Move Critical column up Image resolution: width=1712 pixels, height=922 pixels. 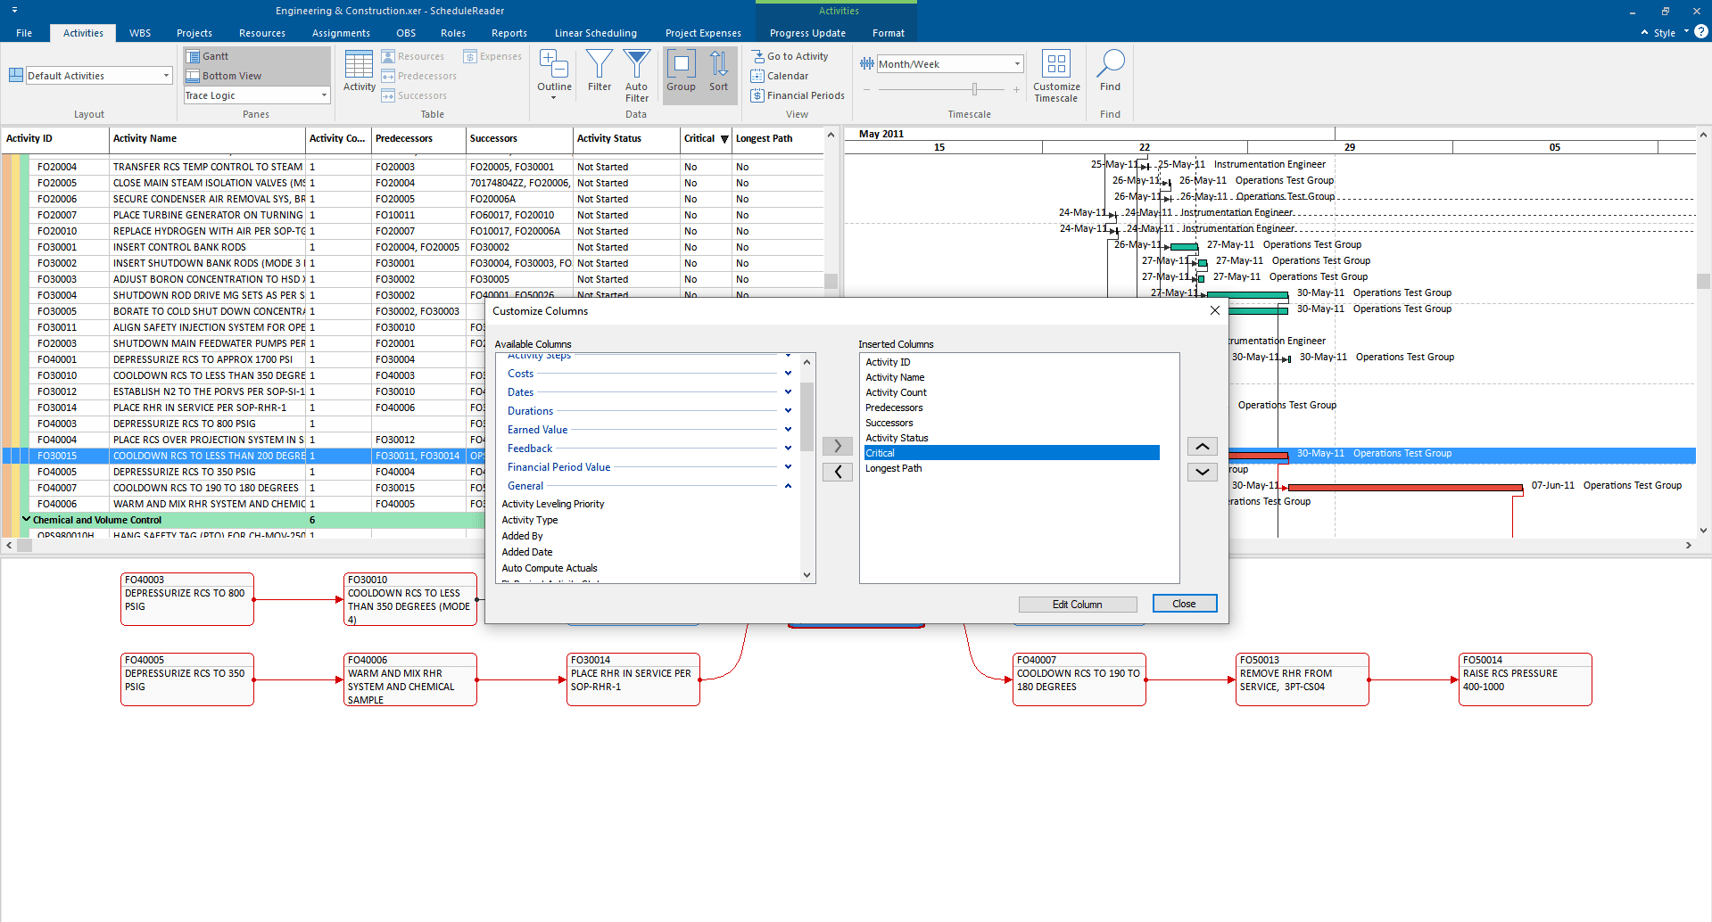tap(1202, 447)
